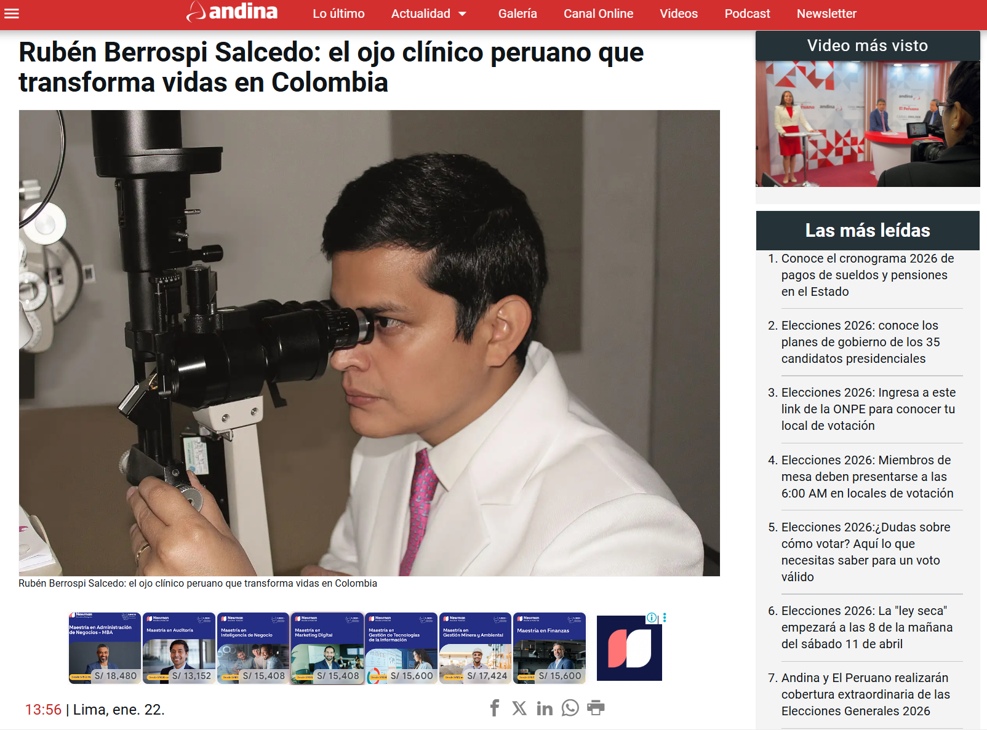Click the Maestría en Finanzas ad

coord(549,648)
